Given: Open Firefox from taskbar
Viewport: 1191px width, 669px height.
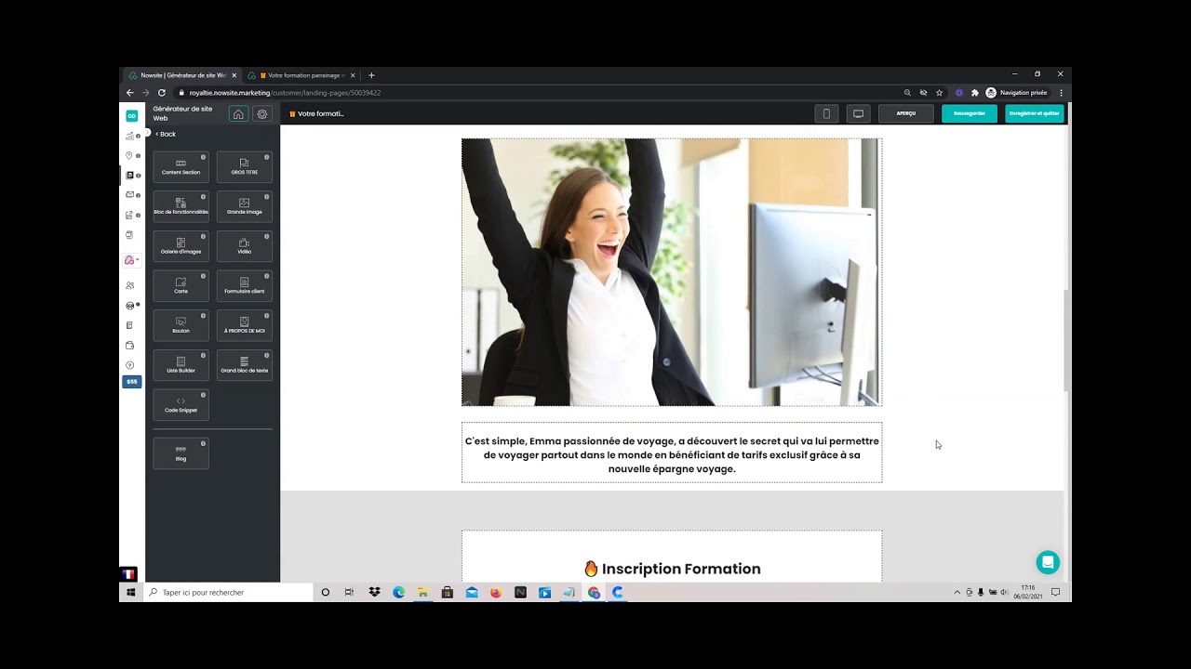Looking at the screenshot, I should (495, 592).
